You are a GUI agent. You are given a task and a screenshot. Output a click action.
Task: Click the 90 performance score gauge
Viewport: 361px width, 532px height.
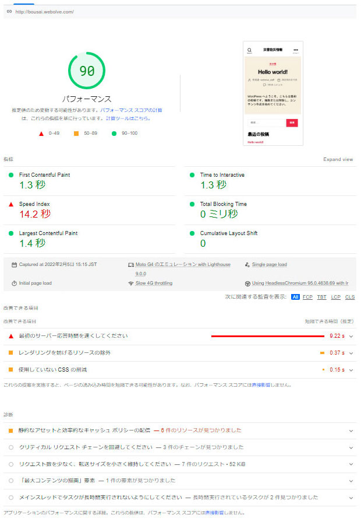tap(87, 71)
